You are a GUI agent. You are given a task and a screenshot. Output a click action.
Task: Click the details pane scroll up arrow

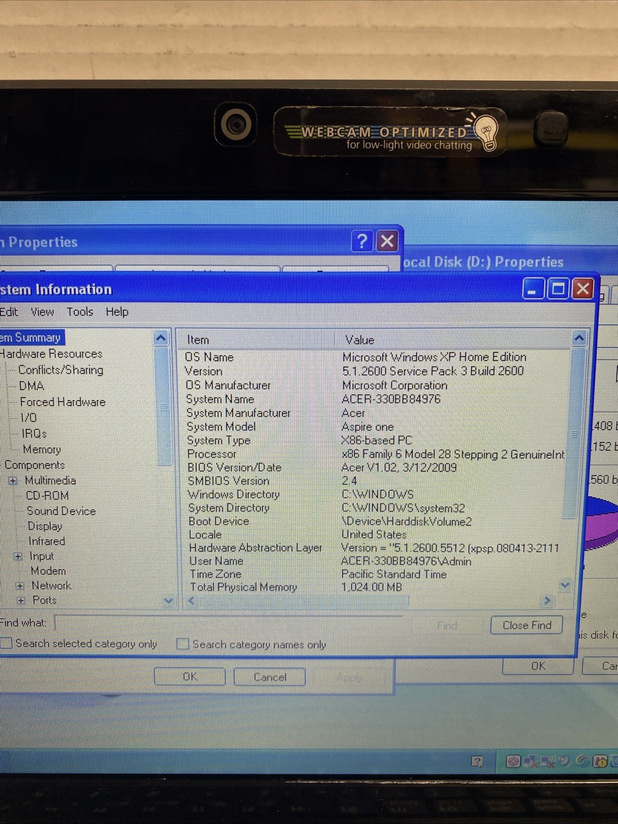tap(579, 339)
